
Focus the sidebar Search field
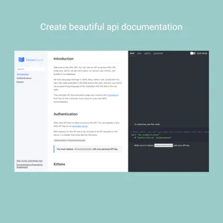coord(31,69)
